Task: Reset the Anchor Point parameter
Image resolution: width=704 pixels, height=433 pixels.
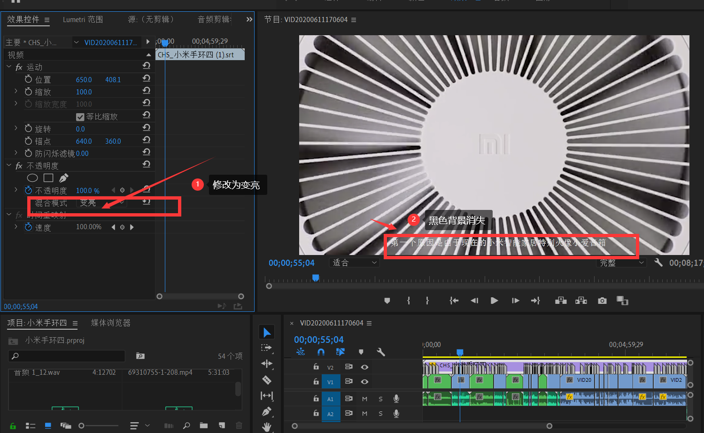Action: point(147,140)
